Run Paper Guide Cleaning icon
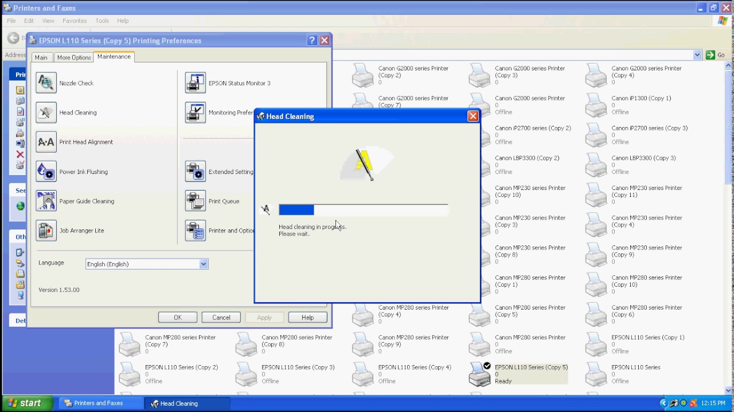The height and width of the screenshot is (412, 734). pyautogui.click(x=46, y=201)
